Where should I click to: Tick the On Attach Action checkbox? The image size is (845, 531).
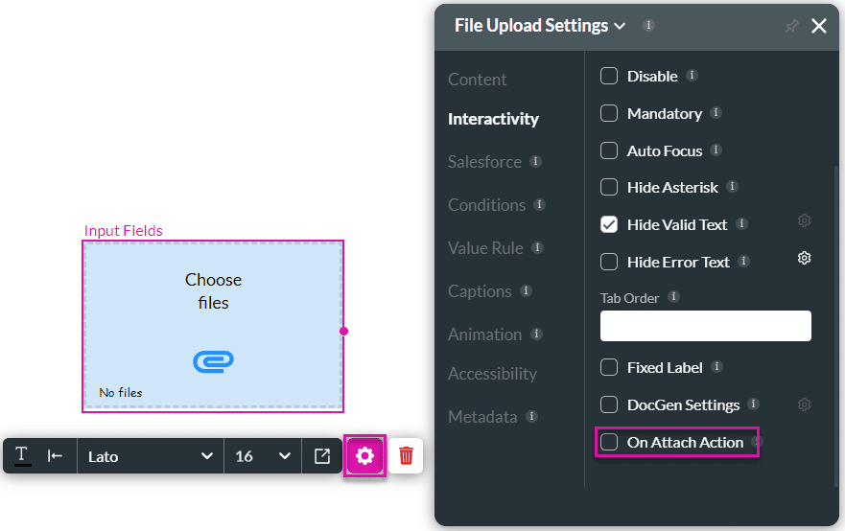coord(609,442)
